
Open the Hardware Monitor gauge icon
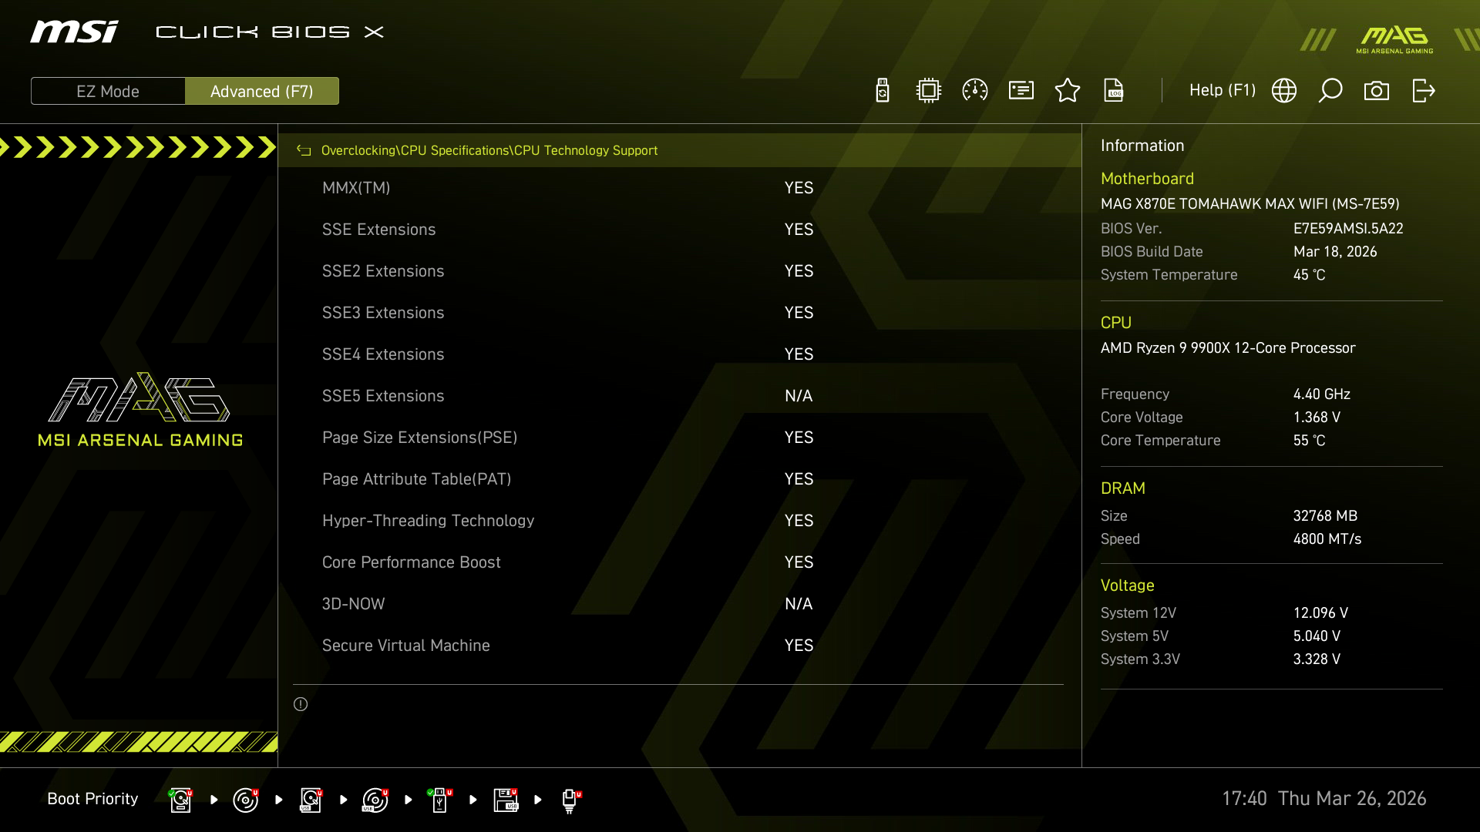point(974,90)
